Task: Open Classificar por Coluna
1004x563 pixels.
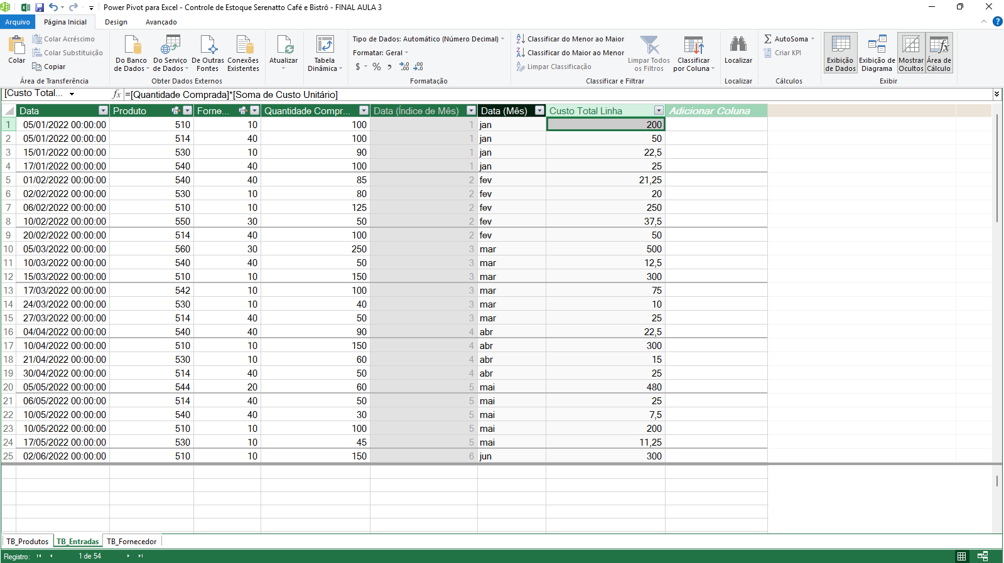Action: click(x=694, y=54)
